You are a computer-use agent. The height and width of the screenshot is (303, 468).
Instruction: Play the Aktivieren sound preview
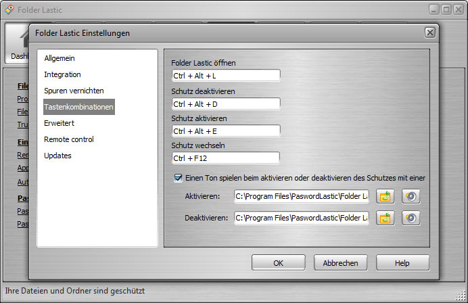[x=411, y=197]
